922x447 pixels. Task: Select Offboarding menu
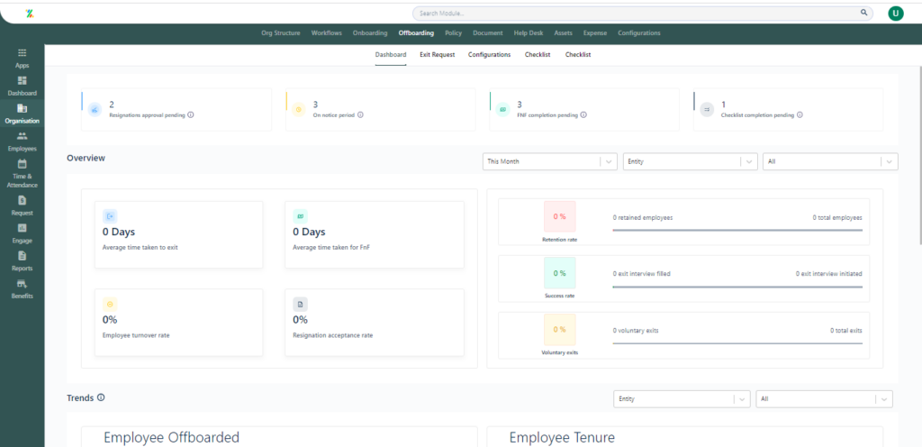point(416,33)
